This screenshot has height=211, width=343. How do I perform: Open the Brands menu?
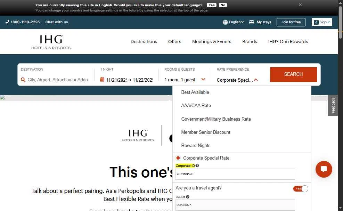[x=250, y=42]
